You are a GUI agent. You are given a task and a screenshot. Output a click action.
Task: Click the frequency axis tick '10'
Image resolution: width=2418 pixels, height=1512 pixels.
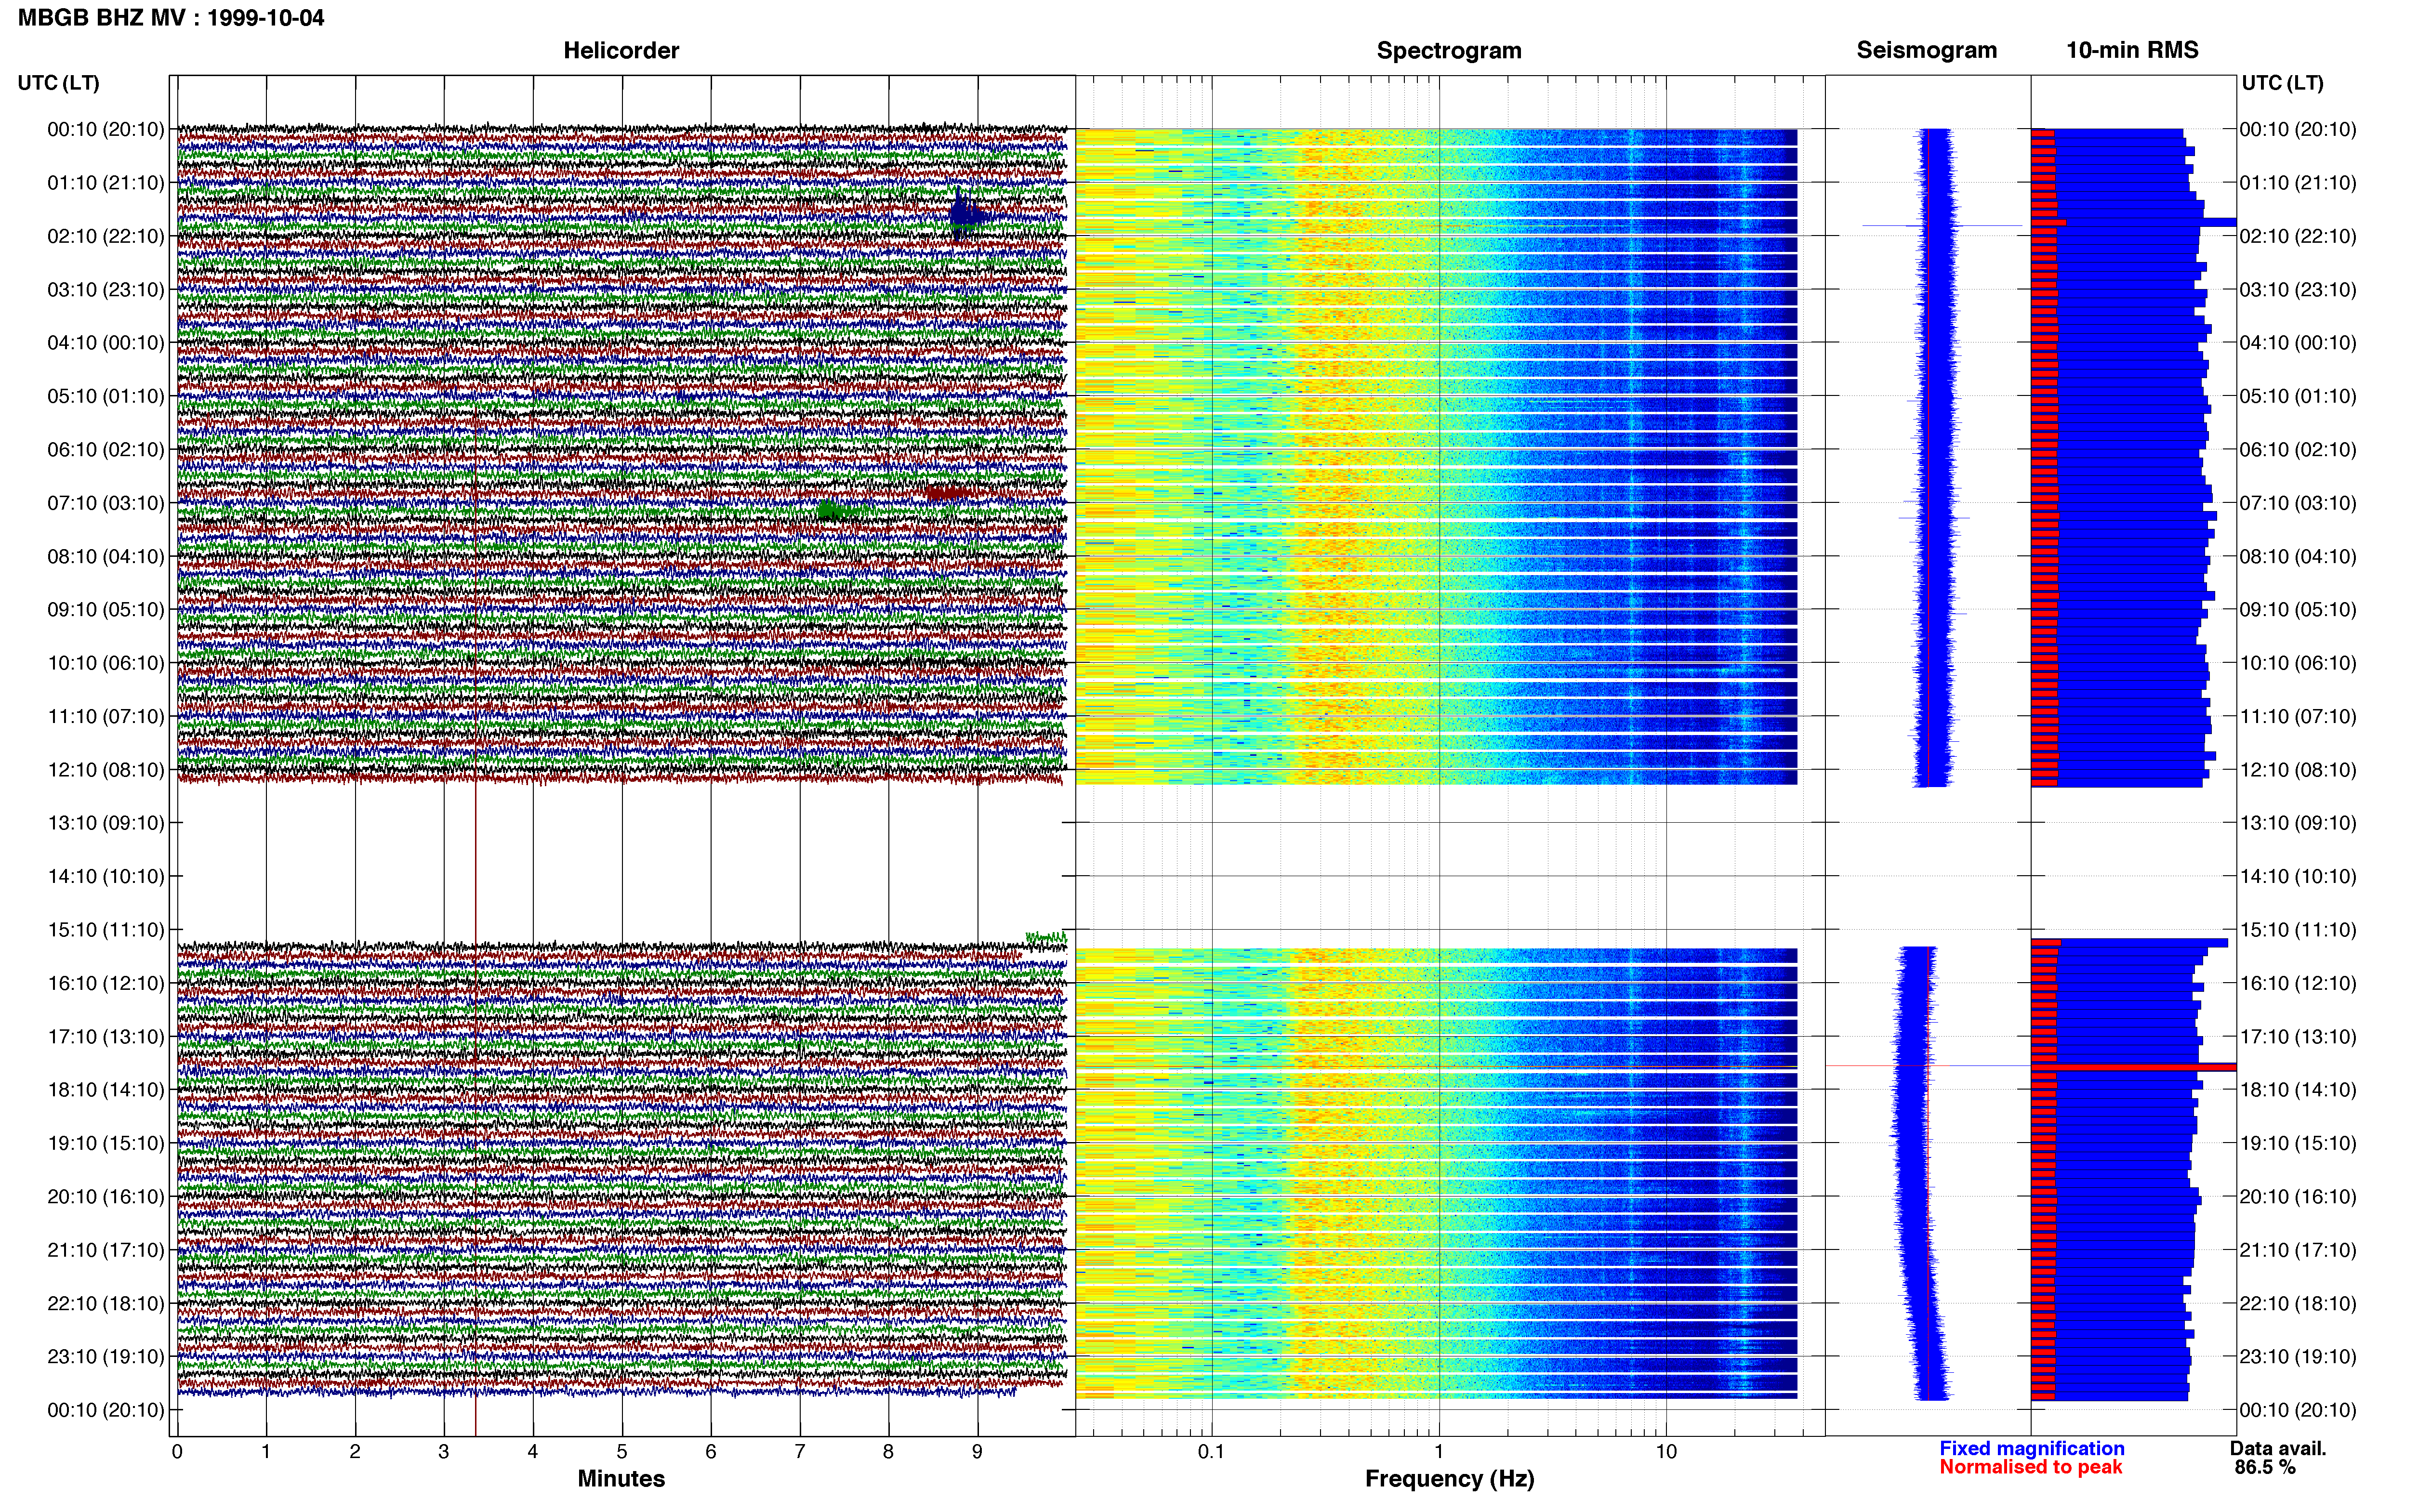1665,1451
